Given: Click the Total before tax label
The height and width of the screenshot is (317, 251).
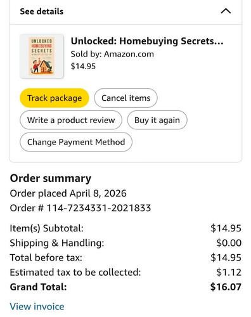Looking at the screenshot, I should point(46,257).
